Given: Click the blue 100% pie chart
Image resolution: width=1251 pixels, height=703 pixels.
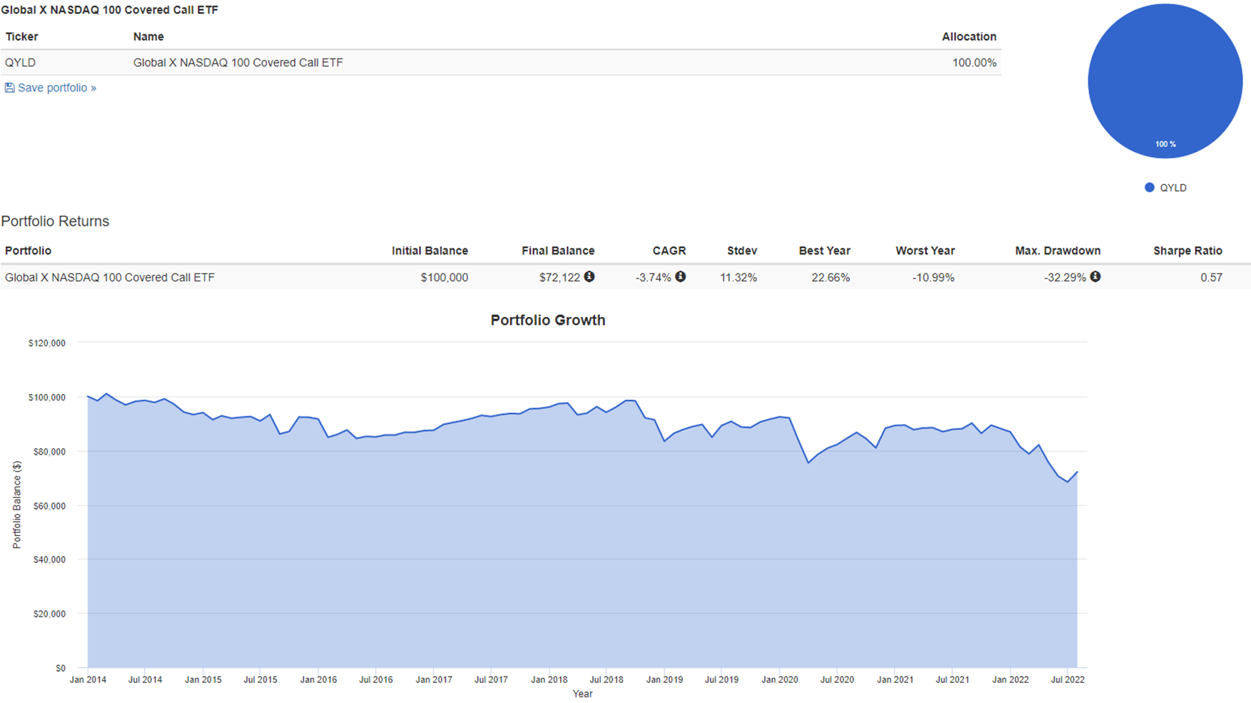Looking at the screenshot, I should 1165,81.
